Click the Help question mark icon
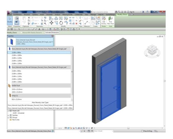The image size is (173, 139). pyautogui.click(x=147, y=12)
